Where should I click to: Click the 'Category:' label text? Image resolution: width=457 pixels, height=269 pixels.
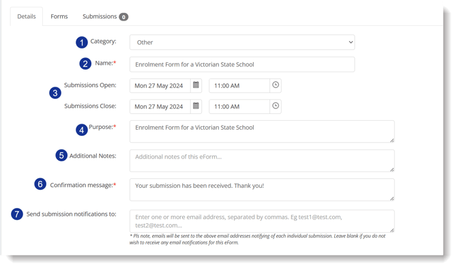tap(103, 42)
